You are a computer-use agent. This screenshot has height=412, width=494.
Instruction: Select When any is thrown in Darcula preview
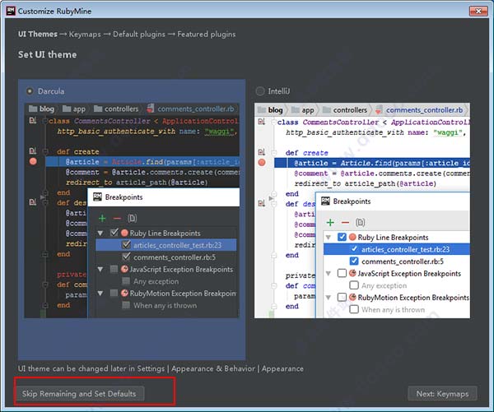point(165,305)
